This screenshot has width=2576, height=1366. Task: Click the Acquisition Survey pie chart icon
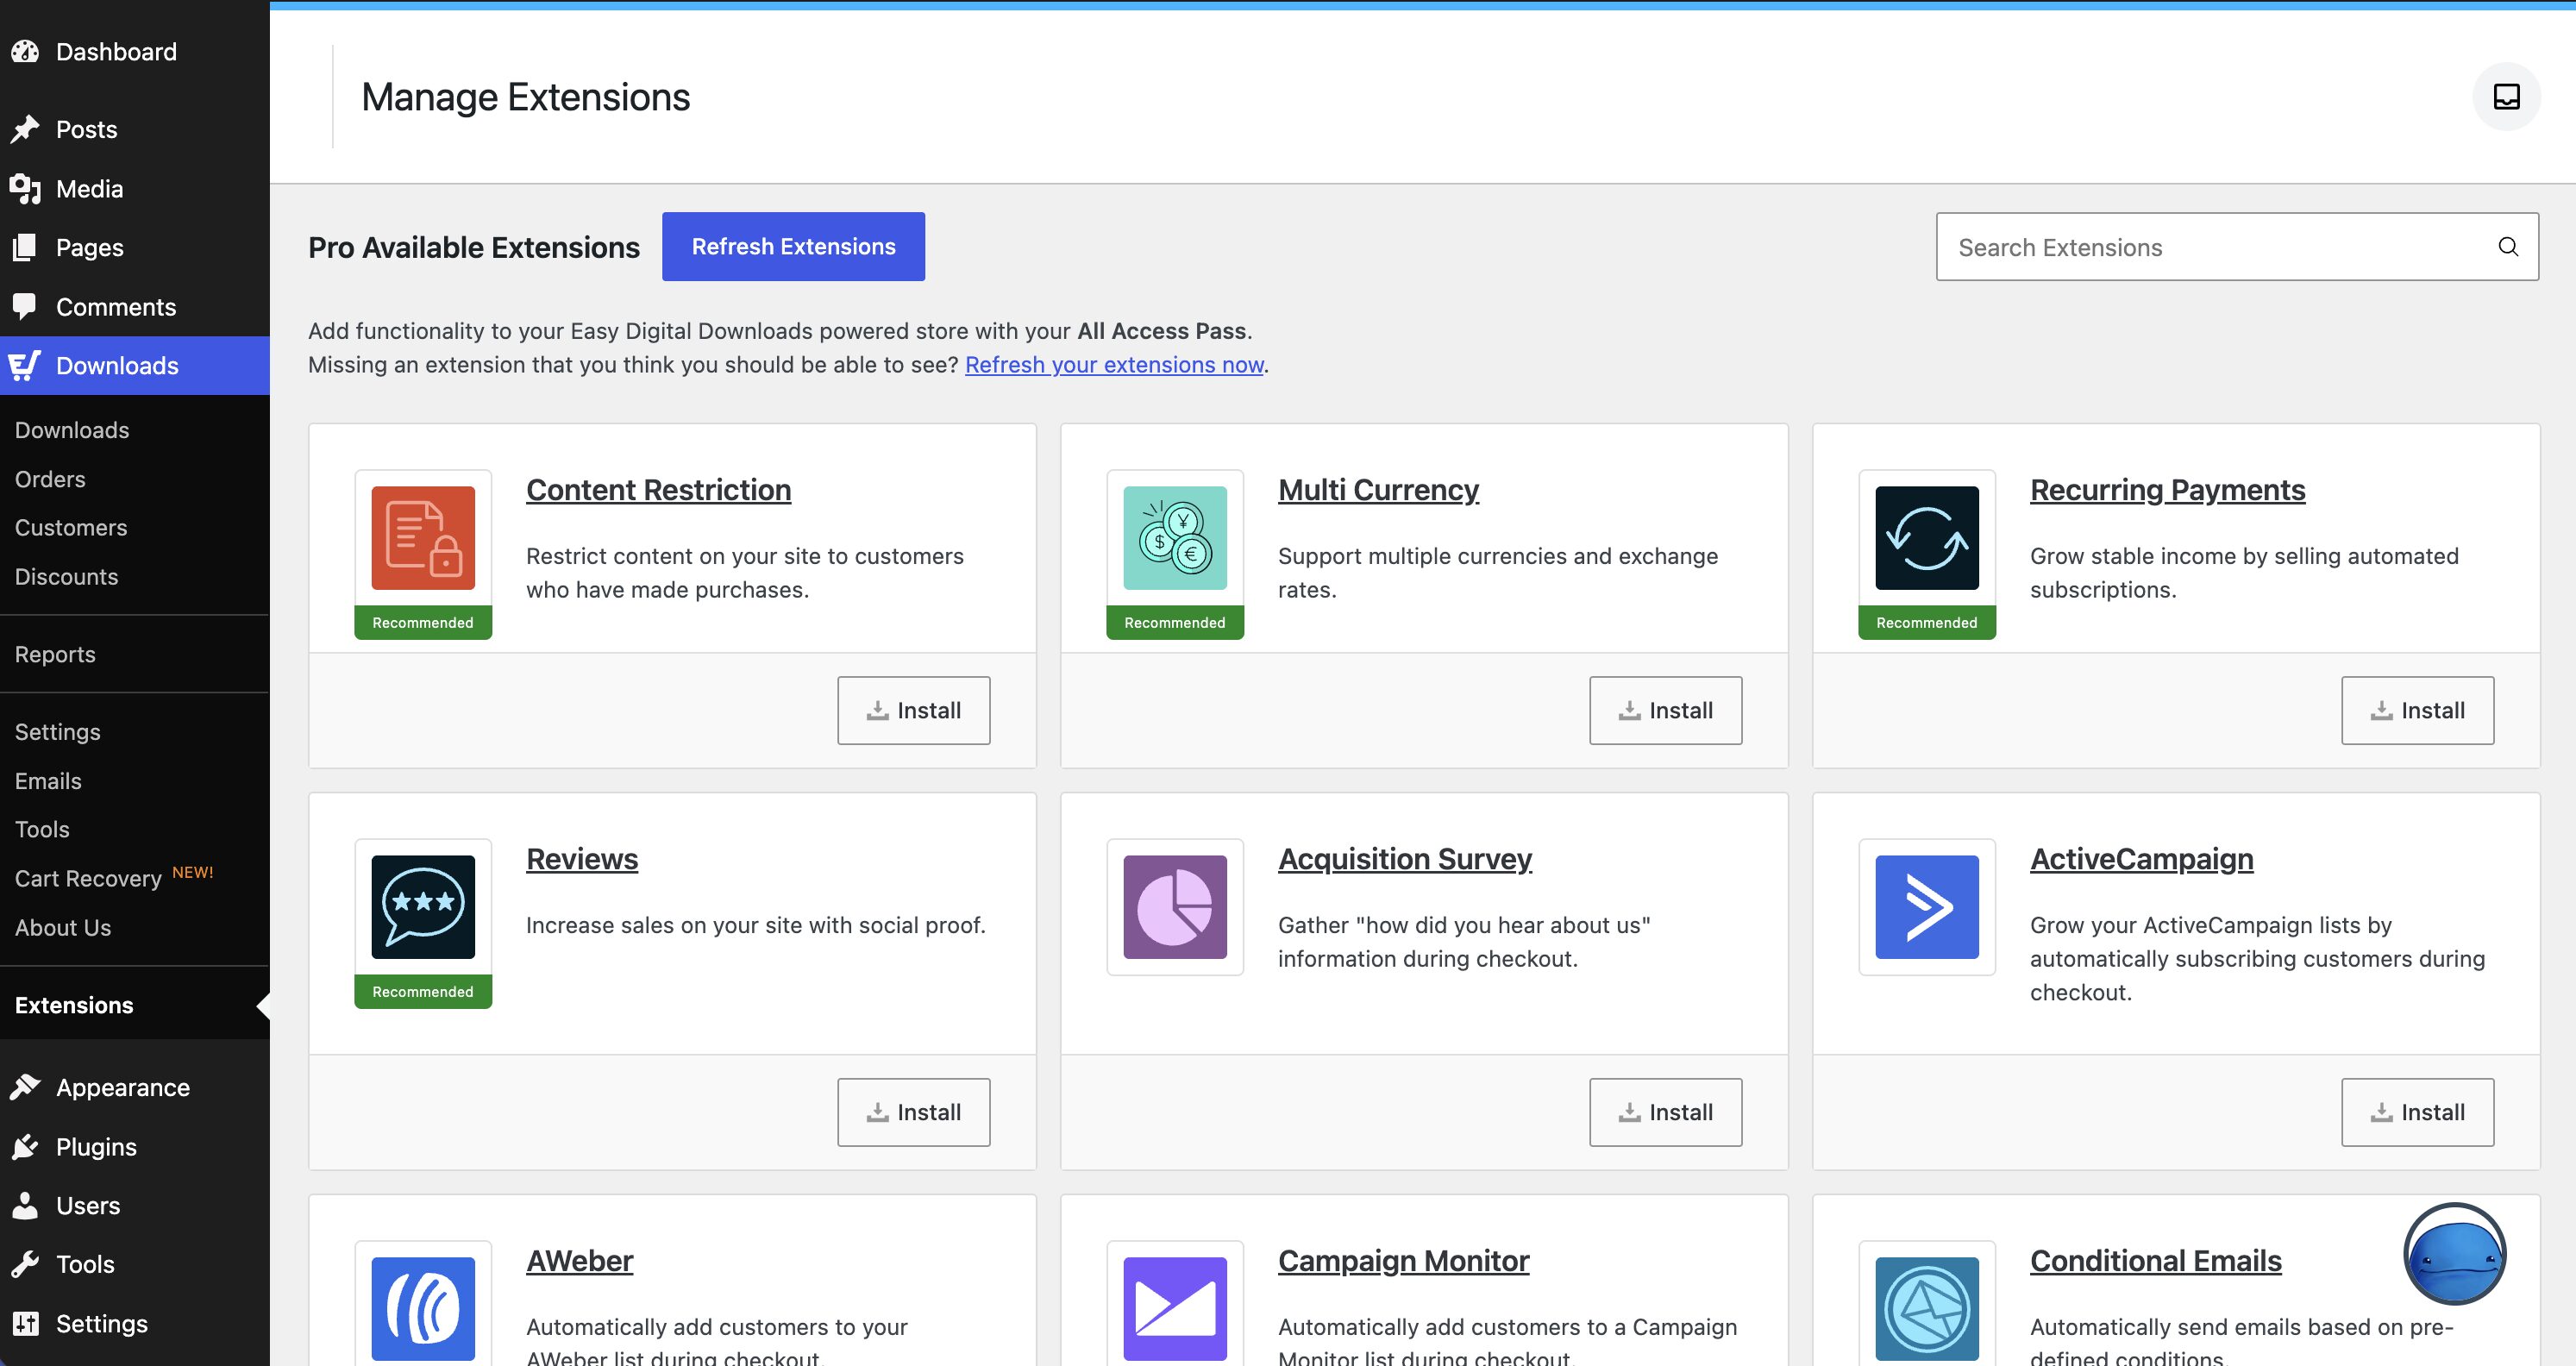tap(1175, 907)
